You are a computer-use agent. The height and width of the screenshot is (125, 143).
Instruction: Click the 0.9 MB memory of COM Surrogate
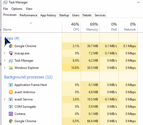tap(93, 107)
